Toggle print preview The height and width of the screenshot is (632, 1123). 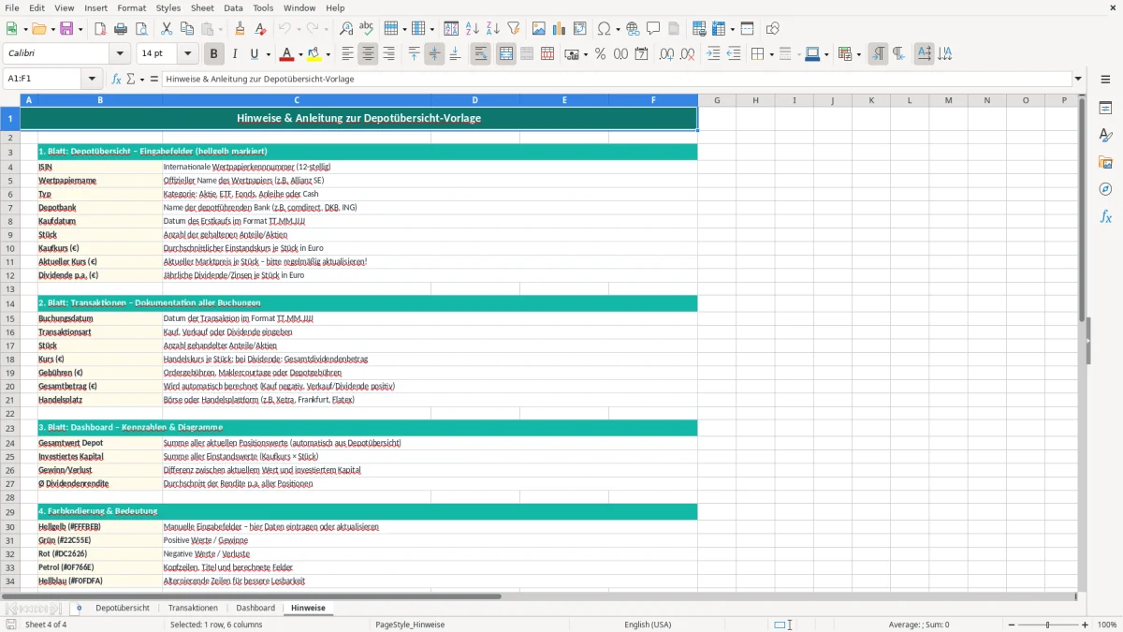coord(140,29)
